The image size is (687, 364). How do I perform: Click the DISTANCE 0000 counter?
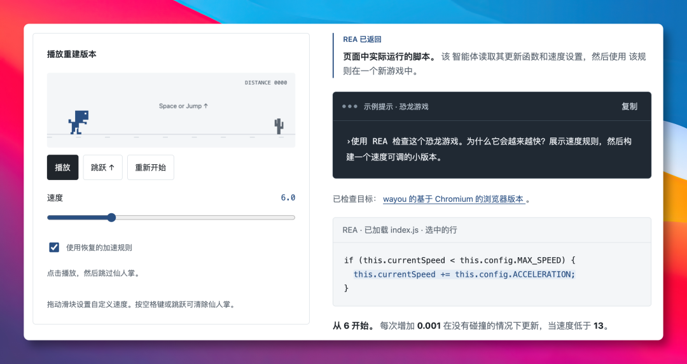266,83
